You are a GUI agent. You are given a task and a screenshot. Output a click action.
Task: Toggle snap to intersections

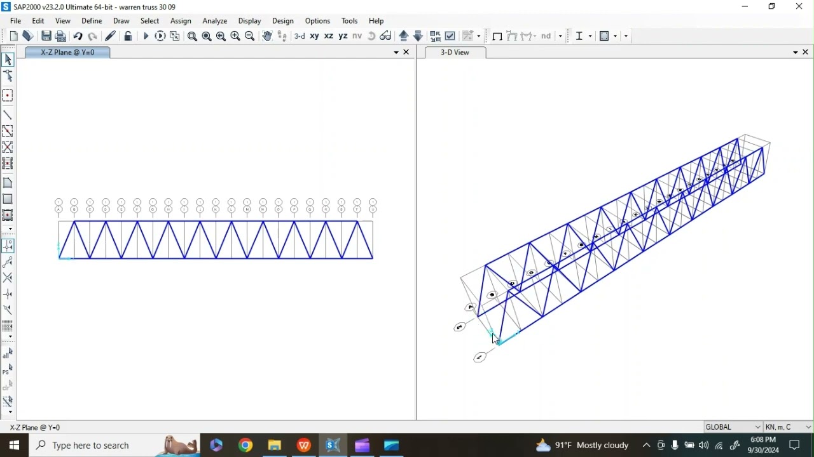point(8,278)
